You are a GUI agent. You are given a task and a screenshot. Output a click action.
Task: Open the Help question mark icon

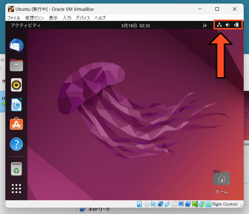pos(16,144)
